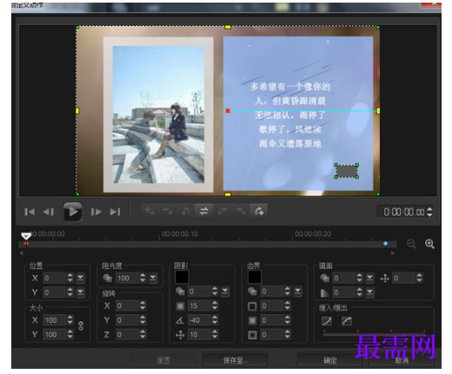
Task: Open the 镜面 mirror opacity dropdown
Action: (369, 279)
